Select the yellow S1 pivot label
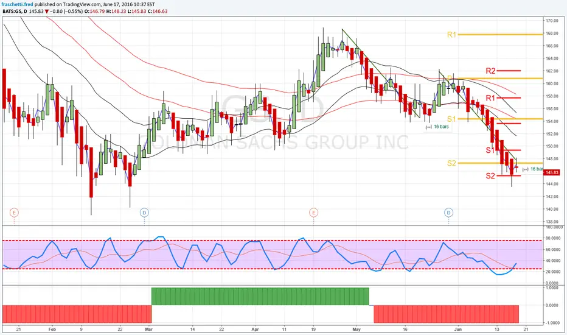The image size is (567, 335). tap(451, 119)
